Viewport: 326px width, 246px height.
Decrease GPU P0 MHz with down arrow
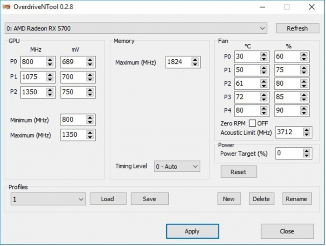coord(50,65)
